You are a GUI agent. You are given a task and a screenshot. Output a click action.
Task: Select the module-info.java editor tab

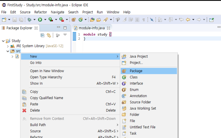pos(91,28)
